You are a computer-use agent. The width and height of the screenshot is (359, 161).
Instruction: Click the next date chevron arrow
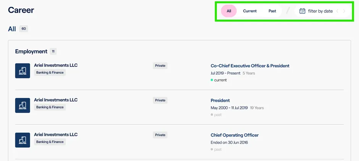pos(344,11)
